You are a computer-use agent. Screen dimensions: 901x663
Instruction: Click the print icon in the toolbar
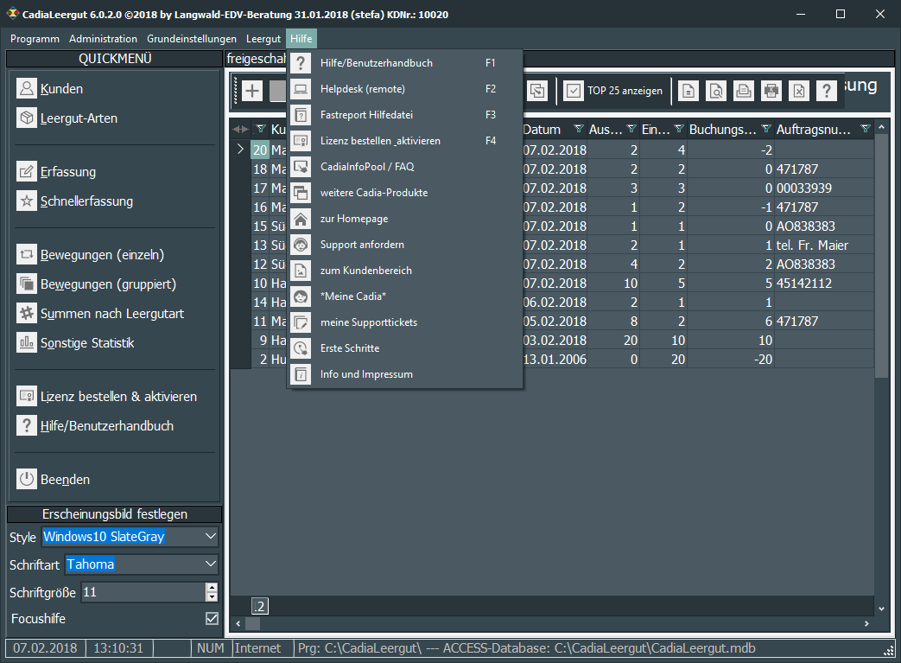click(743, 91)
